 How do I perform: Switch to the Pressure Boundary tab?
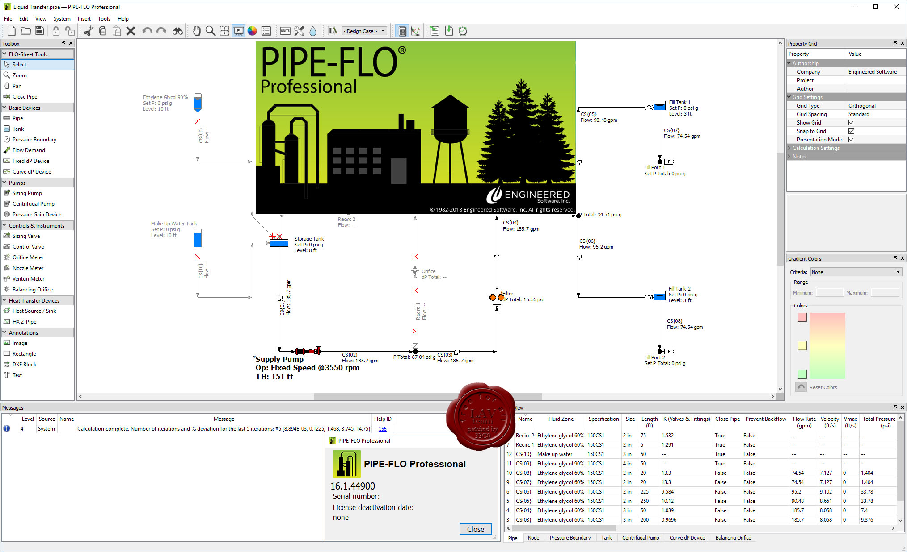point(570,538)
